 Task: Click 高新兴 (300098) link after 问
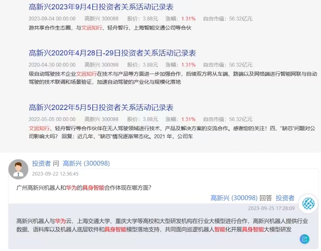[x=86, y=163]
